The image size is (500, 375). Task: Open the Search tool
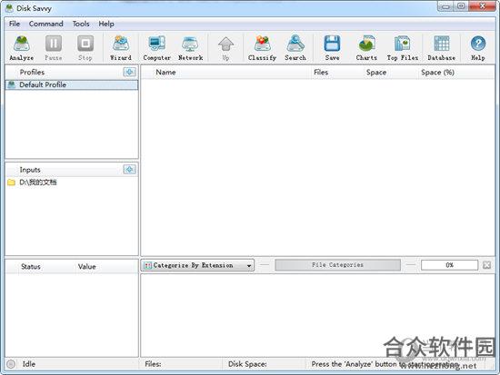coord(295,48)
